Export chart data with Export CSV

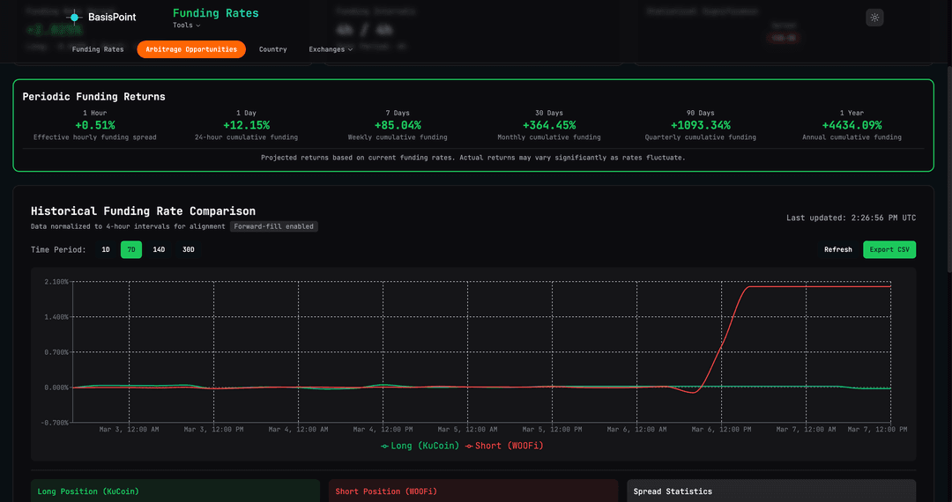(x=889, y=249)
